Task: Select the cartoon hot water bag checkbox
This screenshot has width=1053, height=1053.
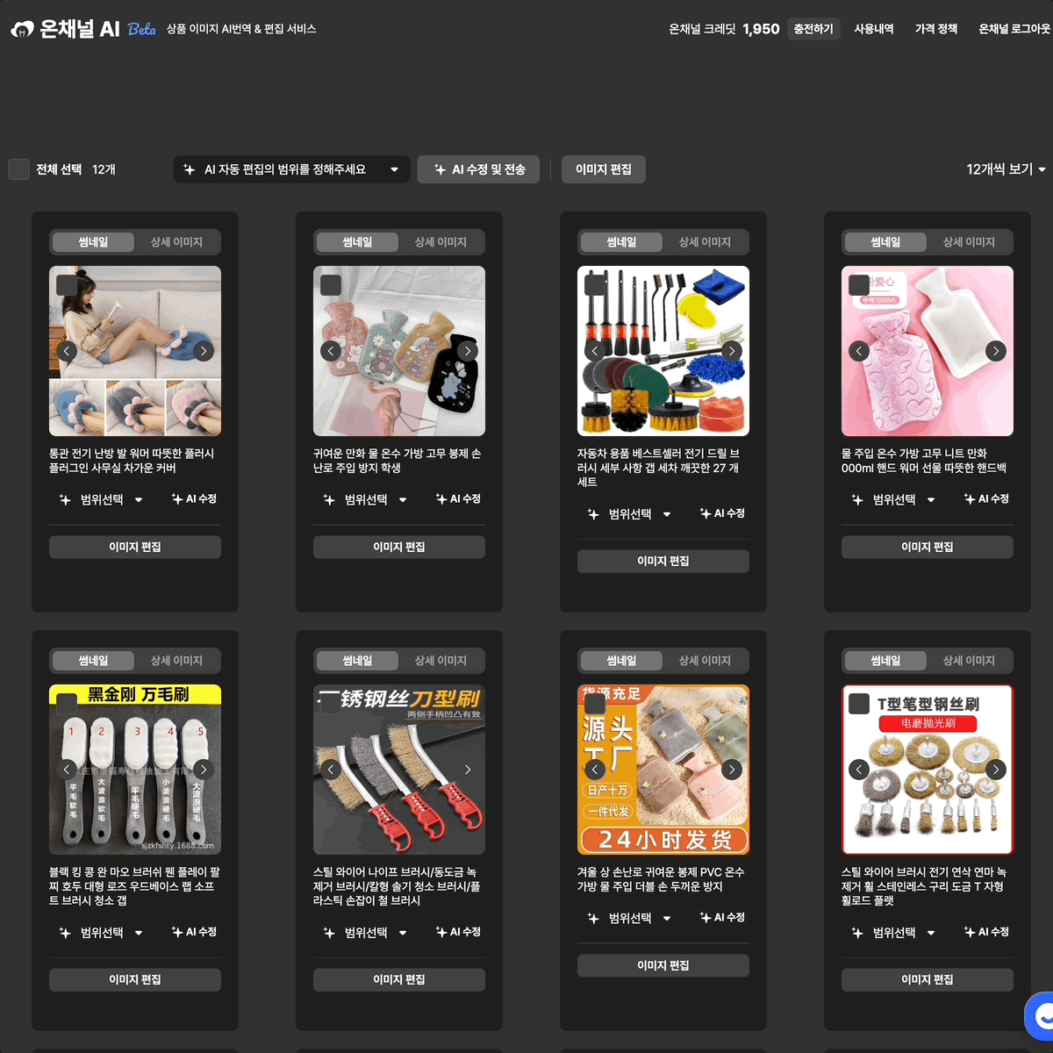Action: tap(331, 285)
